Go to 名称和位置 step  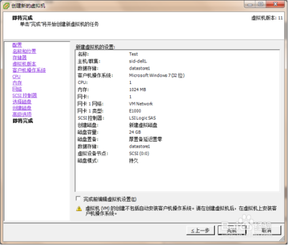[24, 51]
